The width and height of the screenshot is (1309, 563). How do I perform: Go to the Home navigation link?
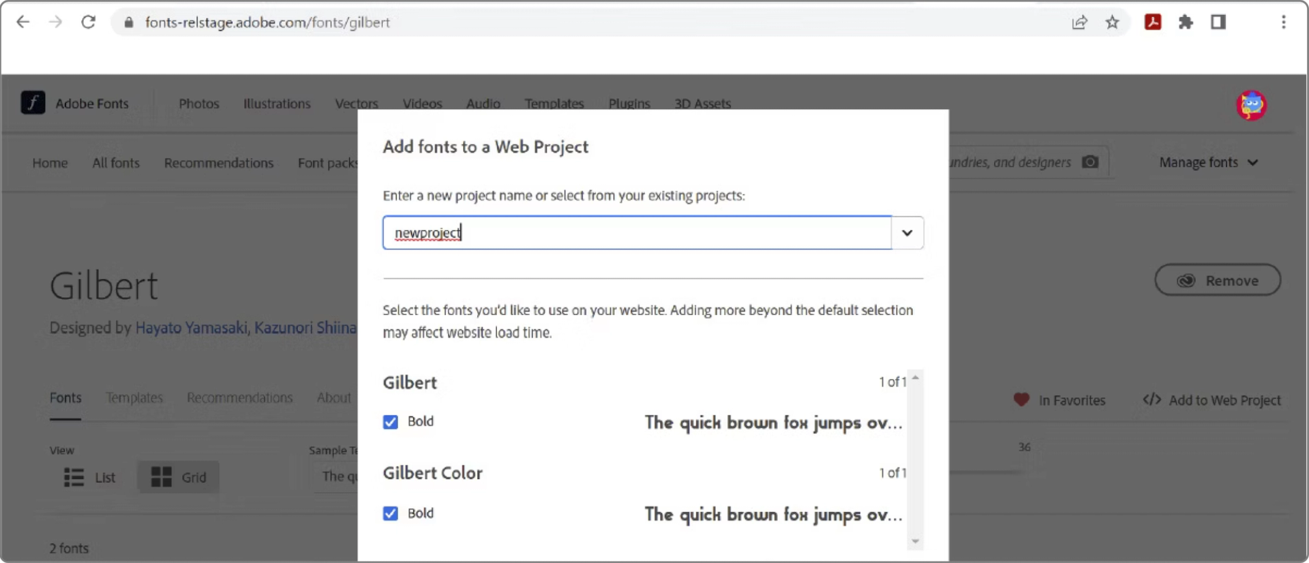[50, 163]
